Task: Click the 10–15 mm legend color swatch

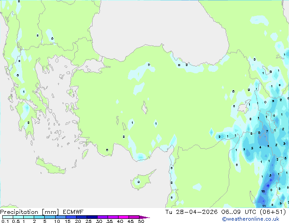Action: pyautogui.click(x=61, y=217)
